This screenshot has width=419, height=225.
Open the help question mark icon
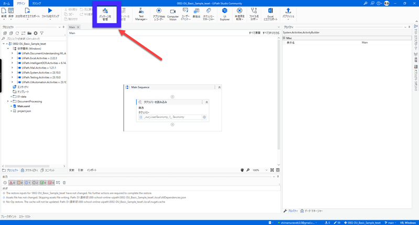[379, 3]
